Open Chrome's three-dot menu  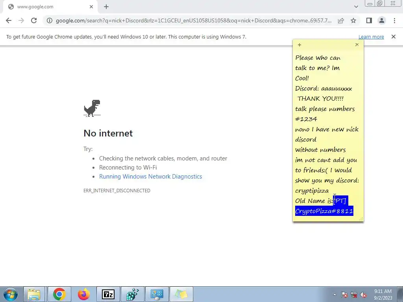394,20
